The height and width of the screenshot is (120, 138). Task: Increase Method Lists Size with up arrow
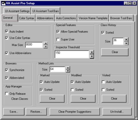[68, 68]
